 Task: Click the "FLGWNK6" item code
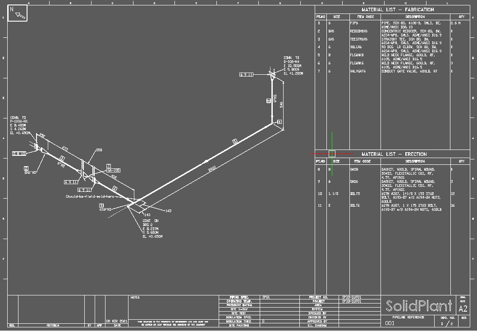(357, 63)
